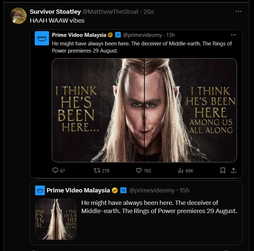Open the Survivor Stoatley display name link
The image size is (254, 251).
click(55, 11)
